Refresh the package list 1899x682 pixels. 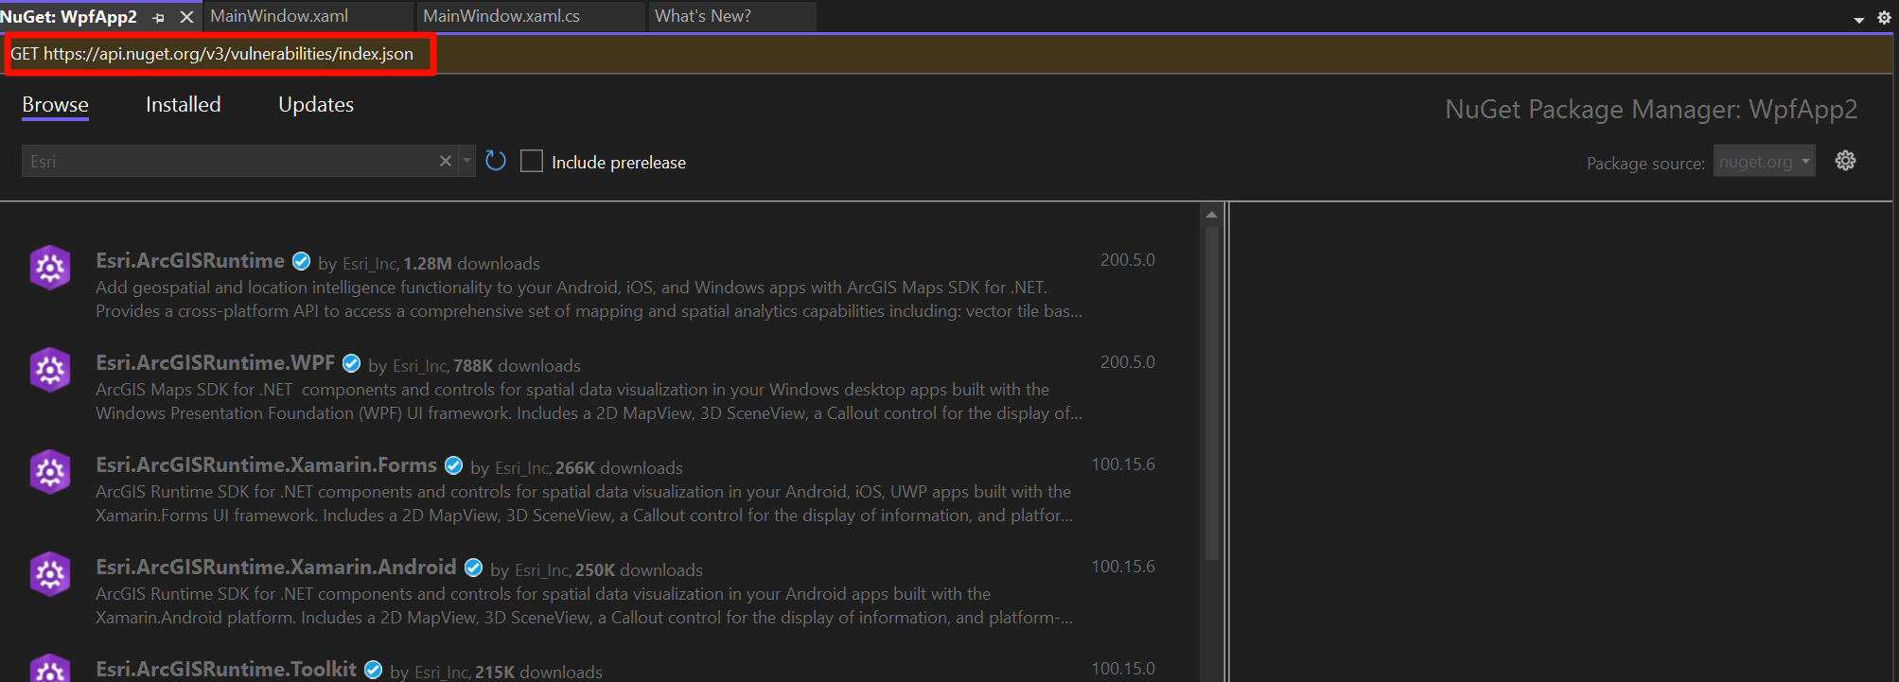click(496, 161)
